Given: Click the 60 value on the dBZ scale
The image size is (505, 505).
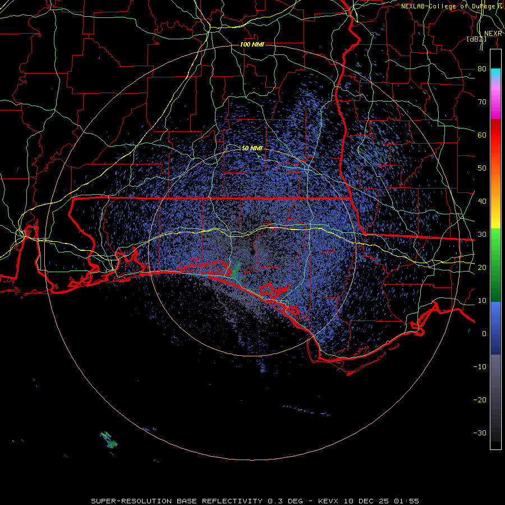Looking at the screenshot, I should (482, 135).
